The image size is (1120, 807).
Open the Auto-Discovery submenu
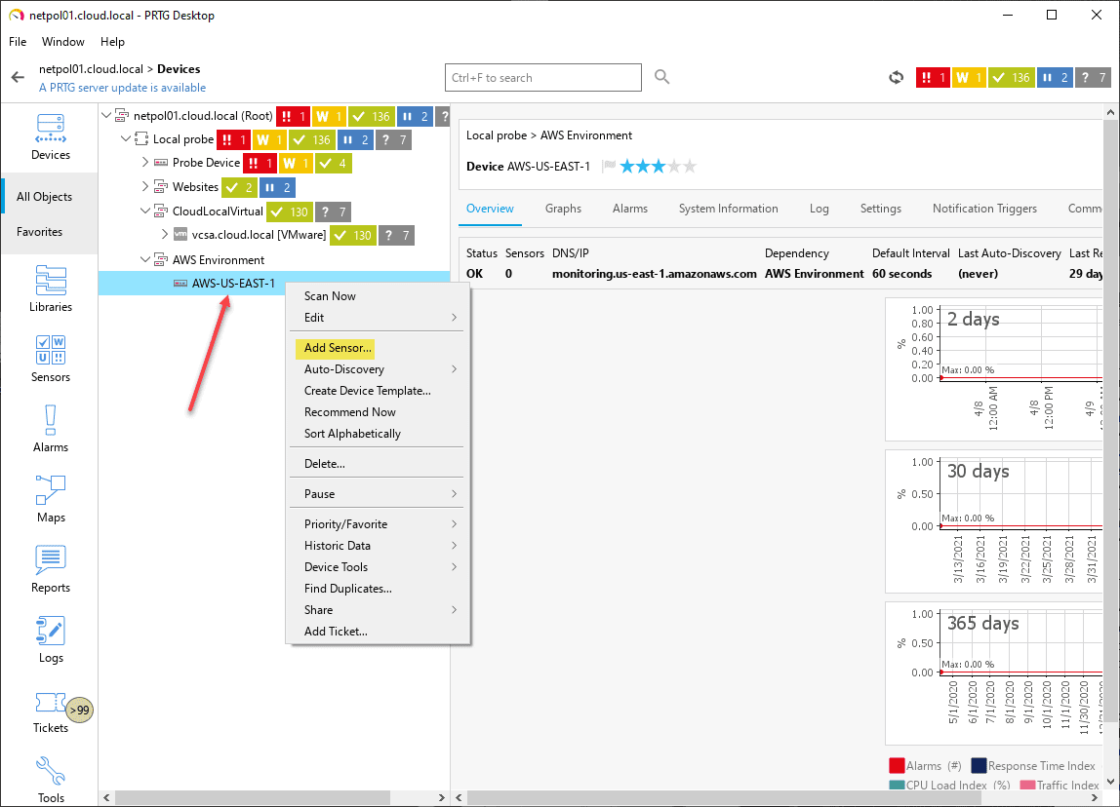378,368
